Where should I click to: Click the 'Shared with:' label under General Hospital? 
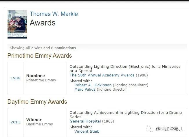pos(81,127)
